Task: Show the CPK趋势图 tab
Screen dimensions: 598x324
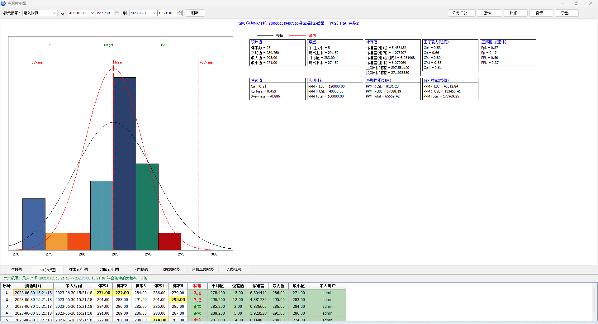Action: (x=172, y=269)
